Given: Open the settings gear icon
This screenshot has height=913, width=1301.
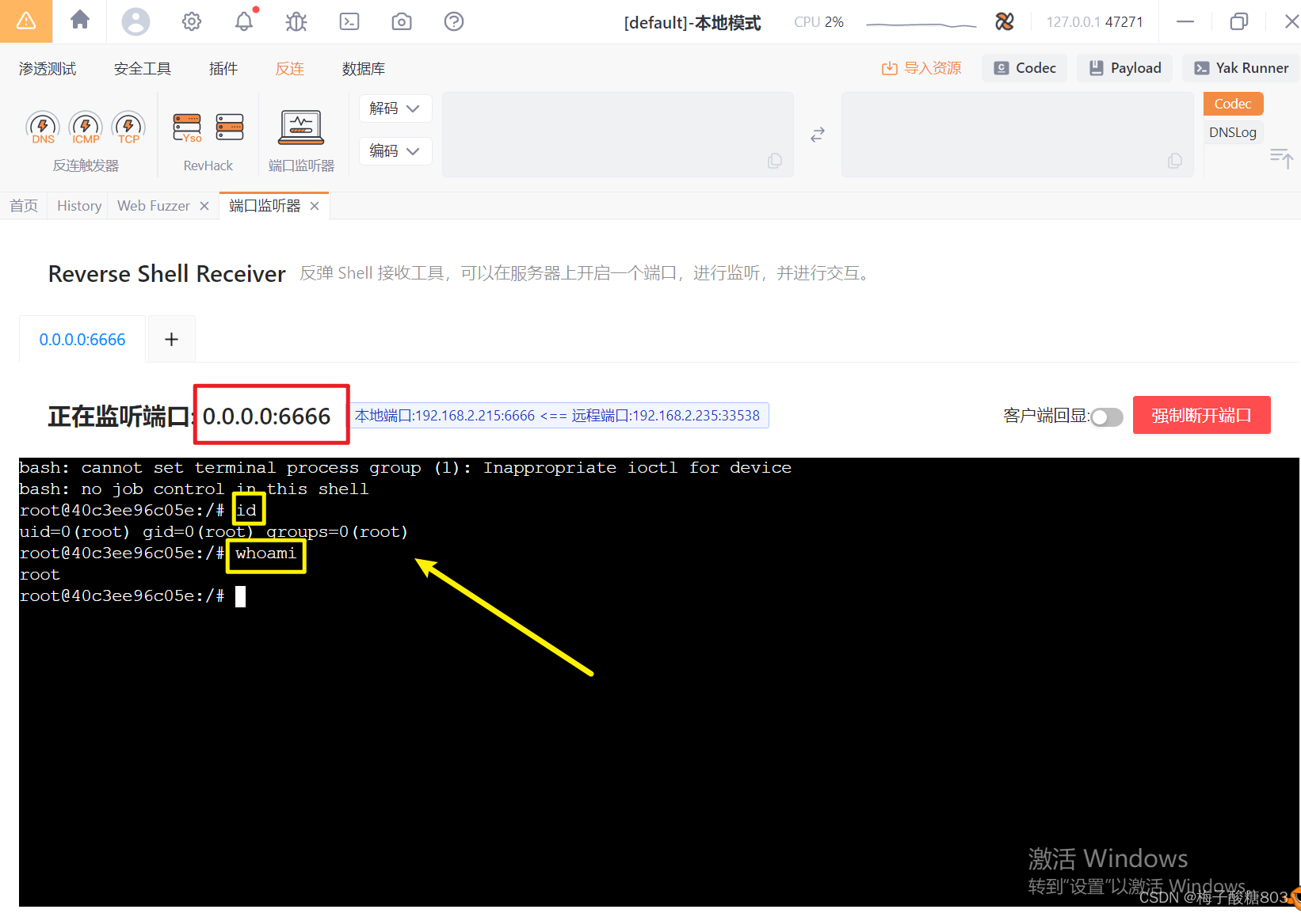Looking at the screenshot, I should 191,21.
